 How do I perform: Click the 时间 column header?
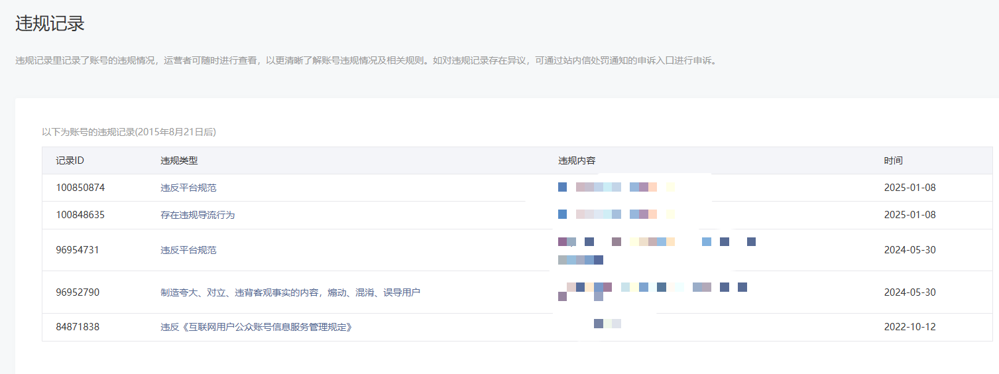[x=893, y=160]
